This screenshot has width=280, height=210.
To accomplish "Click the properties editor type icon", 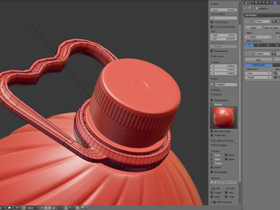I will point(247,2).
